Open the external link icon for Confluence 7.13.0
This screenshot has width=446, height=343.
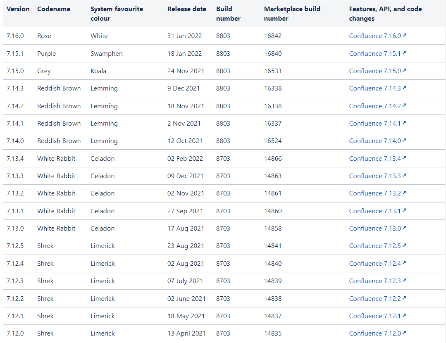click(405, 228)
